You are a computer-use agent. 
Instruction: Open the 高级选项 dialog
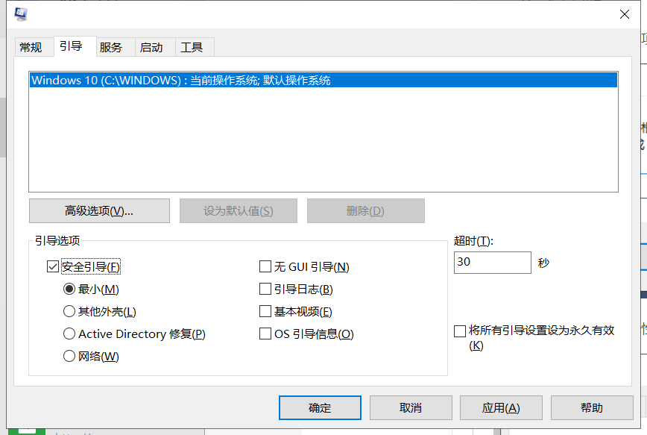(x=98, y=210)
